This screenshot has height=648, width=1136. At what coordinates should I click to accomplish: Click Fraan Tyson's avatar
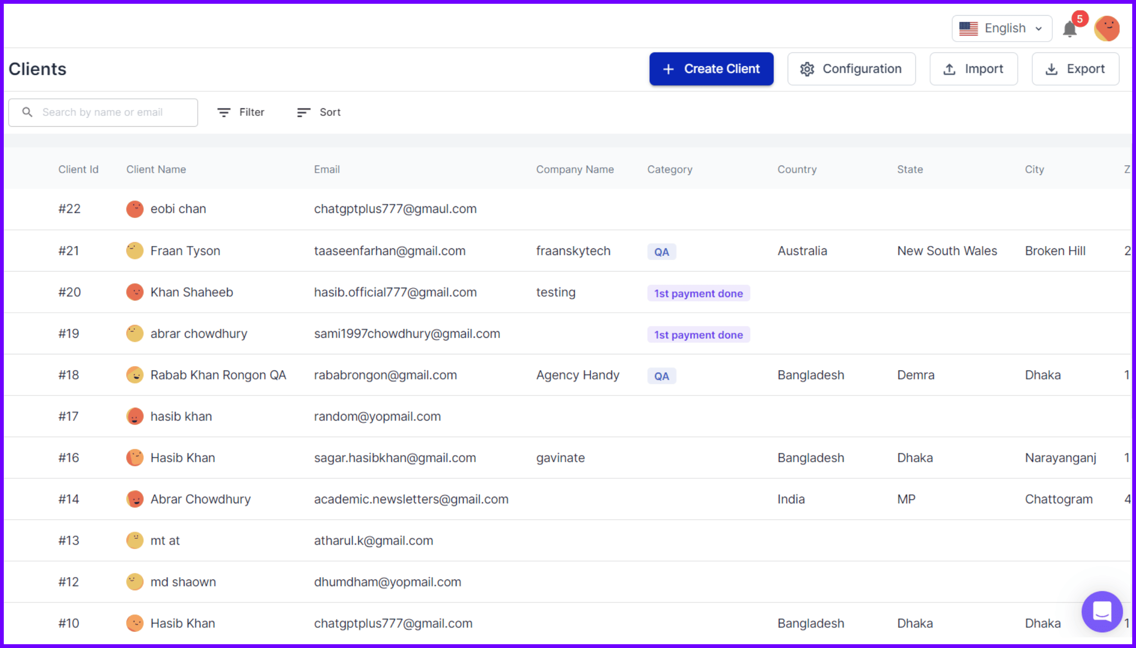click(x=135, y=251)
